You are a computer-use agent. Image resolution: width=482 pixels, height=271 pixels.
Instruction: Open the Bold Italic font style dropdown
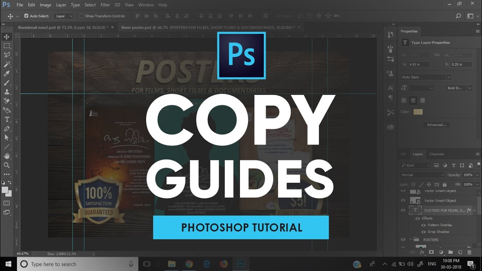click(x=459, y=88)
